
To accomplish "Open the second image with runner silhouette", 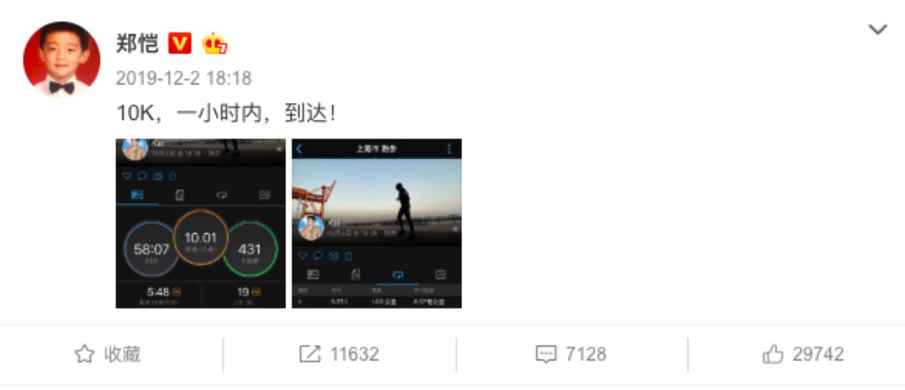I will pos(377,223).
